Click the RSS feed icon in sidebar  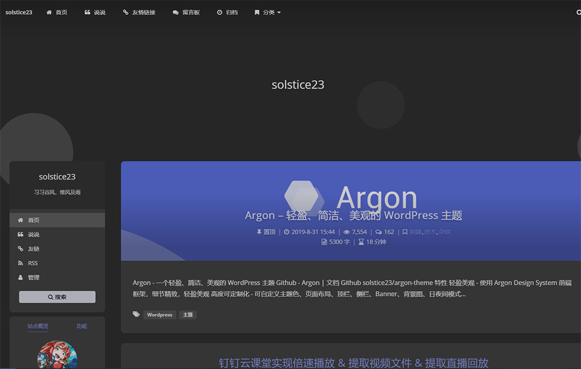point(20,263)
